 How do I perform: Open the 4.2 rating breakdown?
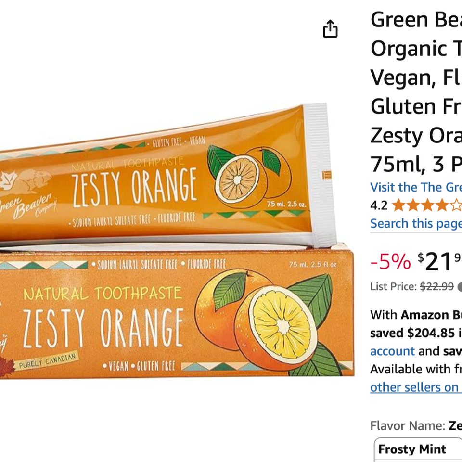tap(379, 205)
